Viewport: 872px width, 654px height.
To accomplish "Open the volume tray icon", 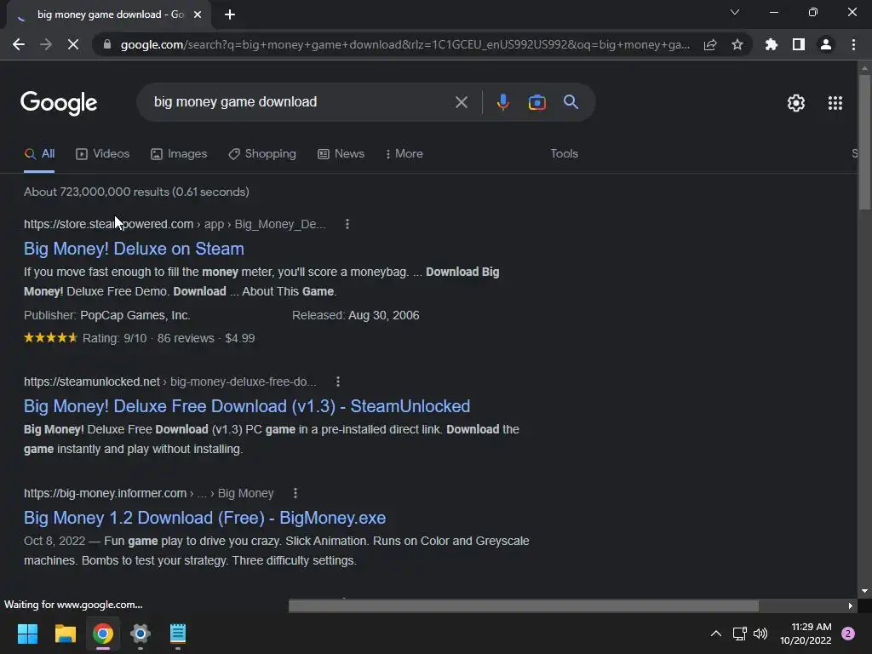I will click(x=760, y=634).
